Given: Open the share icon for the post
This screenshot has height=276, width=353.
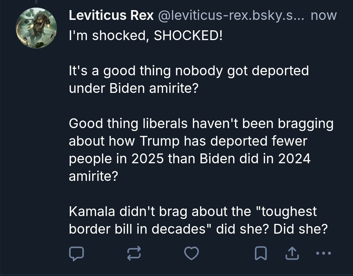Looking at the screenshot, I should pos(292,253).
